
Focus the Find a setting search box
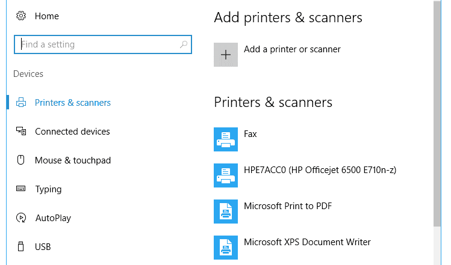point(103,44)
